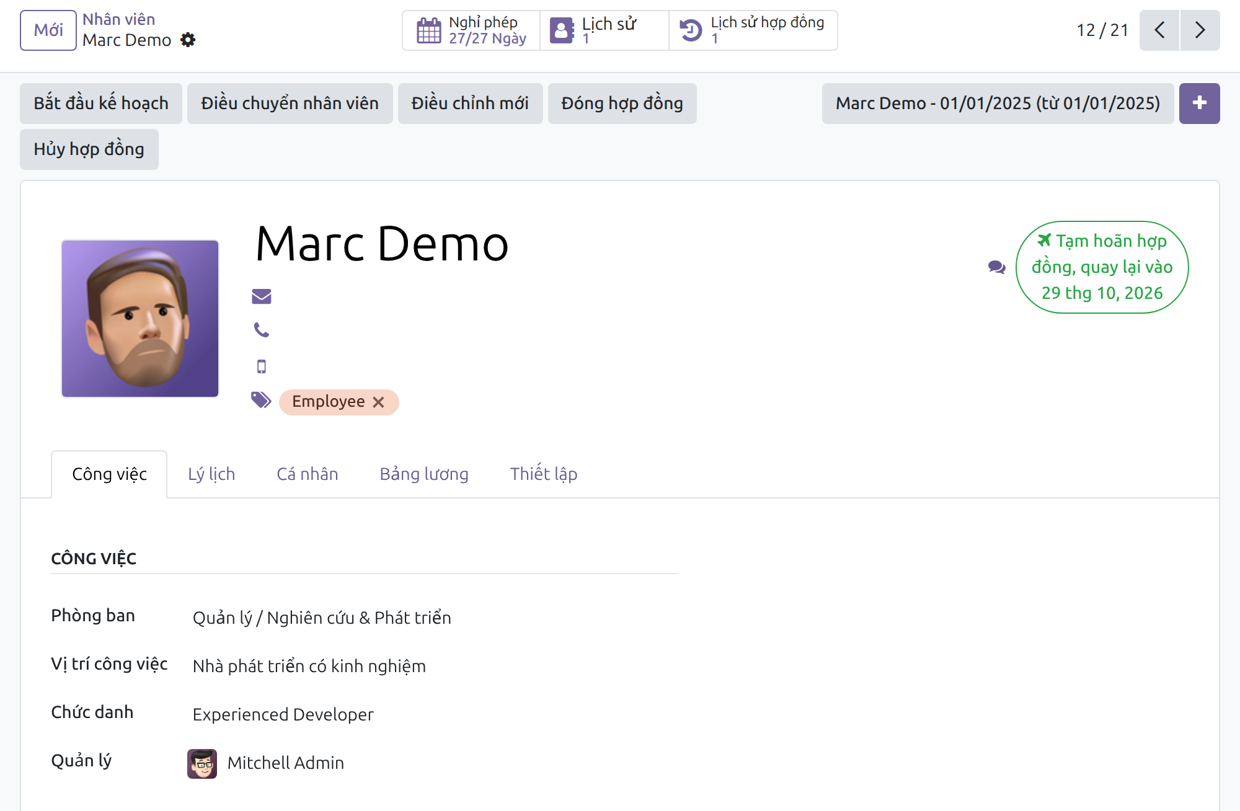1240x811 pixels.
Task: Go to previous employee record arrow
Action: pos(1159,30)
